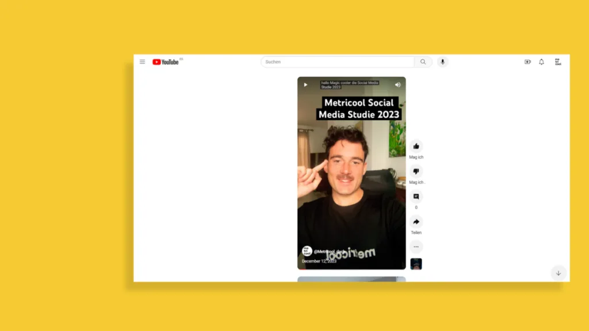Screen dimensions: 589x331
Task: Open the create video camera icon
Action: pos(528,62)
